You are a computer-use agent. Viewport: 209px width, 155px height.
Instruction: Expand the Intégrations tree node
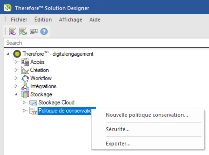pyautogui.click(x=16, y=86)
